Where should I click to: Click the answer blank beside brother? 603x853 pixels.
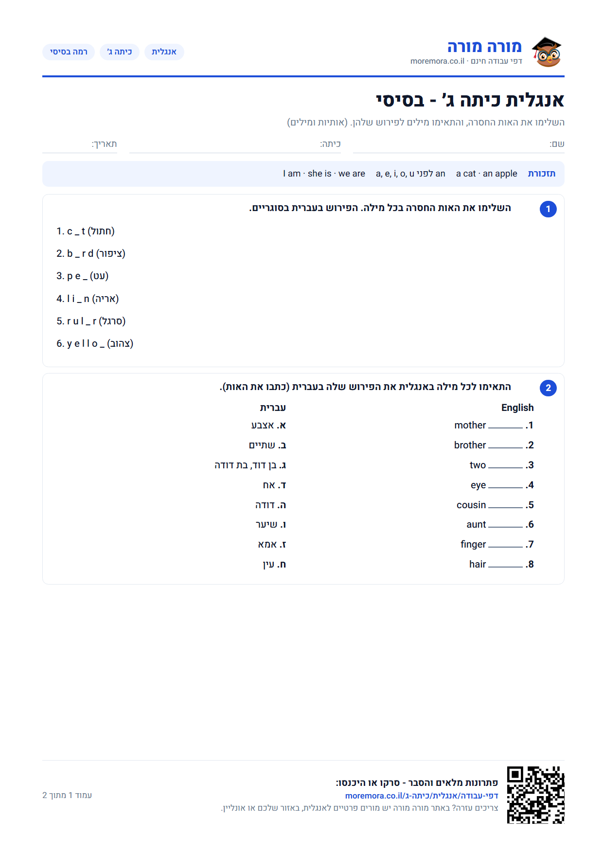[505, 446]
